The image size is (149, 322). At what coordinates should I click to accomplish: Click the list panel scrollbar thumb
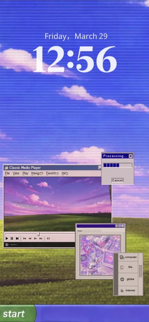click(141, 271)
